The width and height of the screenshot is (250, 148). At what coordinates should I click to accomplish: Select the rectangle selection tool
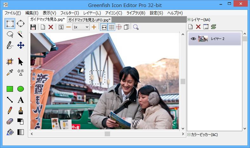[x=10, y=24]
